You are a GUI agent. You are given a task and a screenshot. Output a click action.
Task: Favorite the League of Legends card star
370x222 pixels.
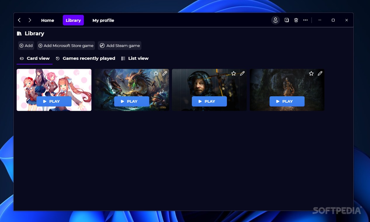click(156, 74)
